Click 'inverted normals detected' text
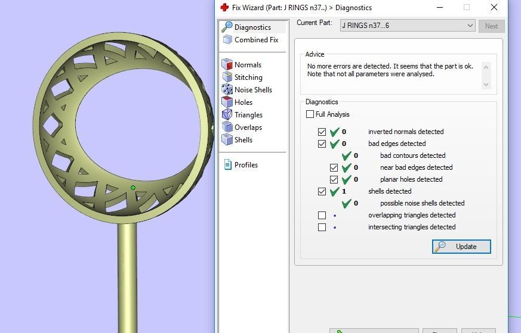The image size is (521, 333). coord(406,132)
